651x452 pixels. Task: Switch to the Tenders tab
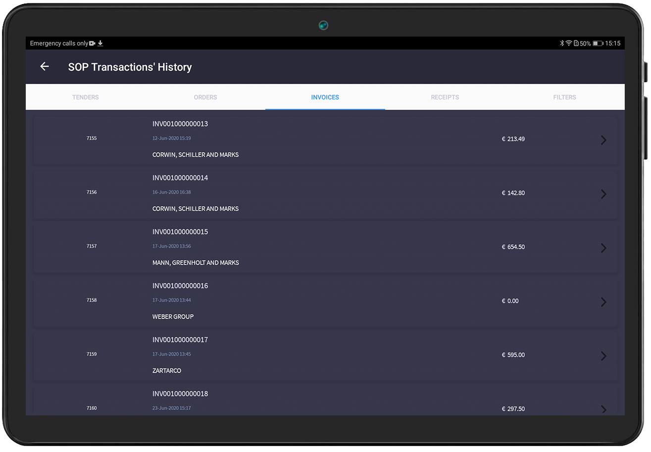(x=86, y=97)
